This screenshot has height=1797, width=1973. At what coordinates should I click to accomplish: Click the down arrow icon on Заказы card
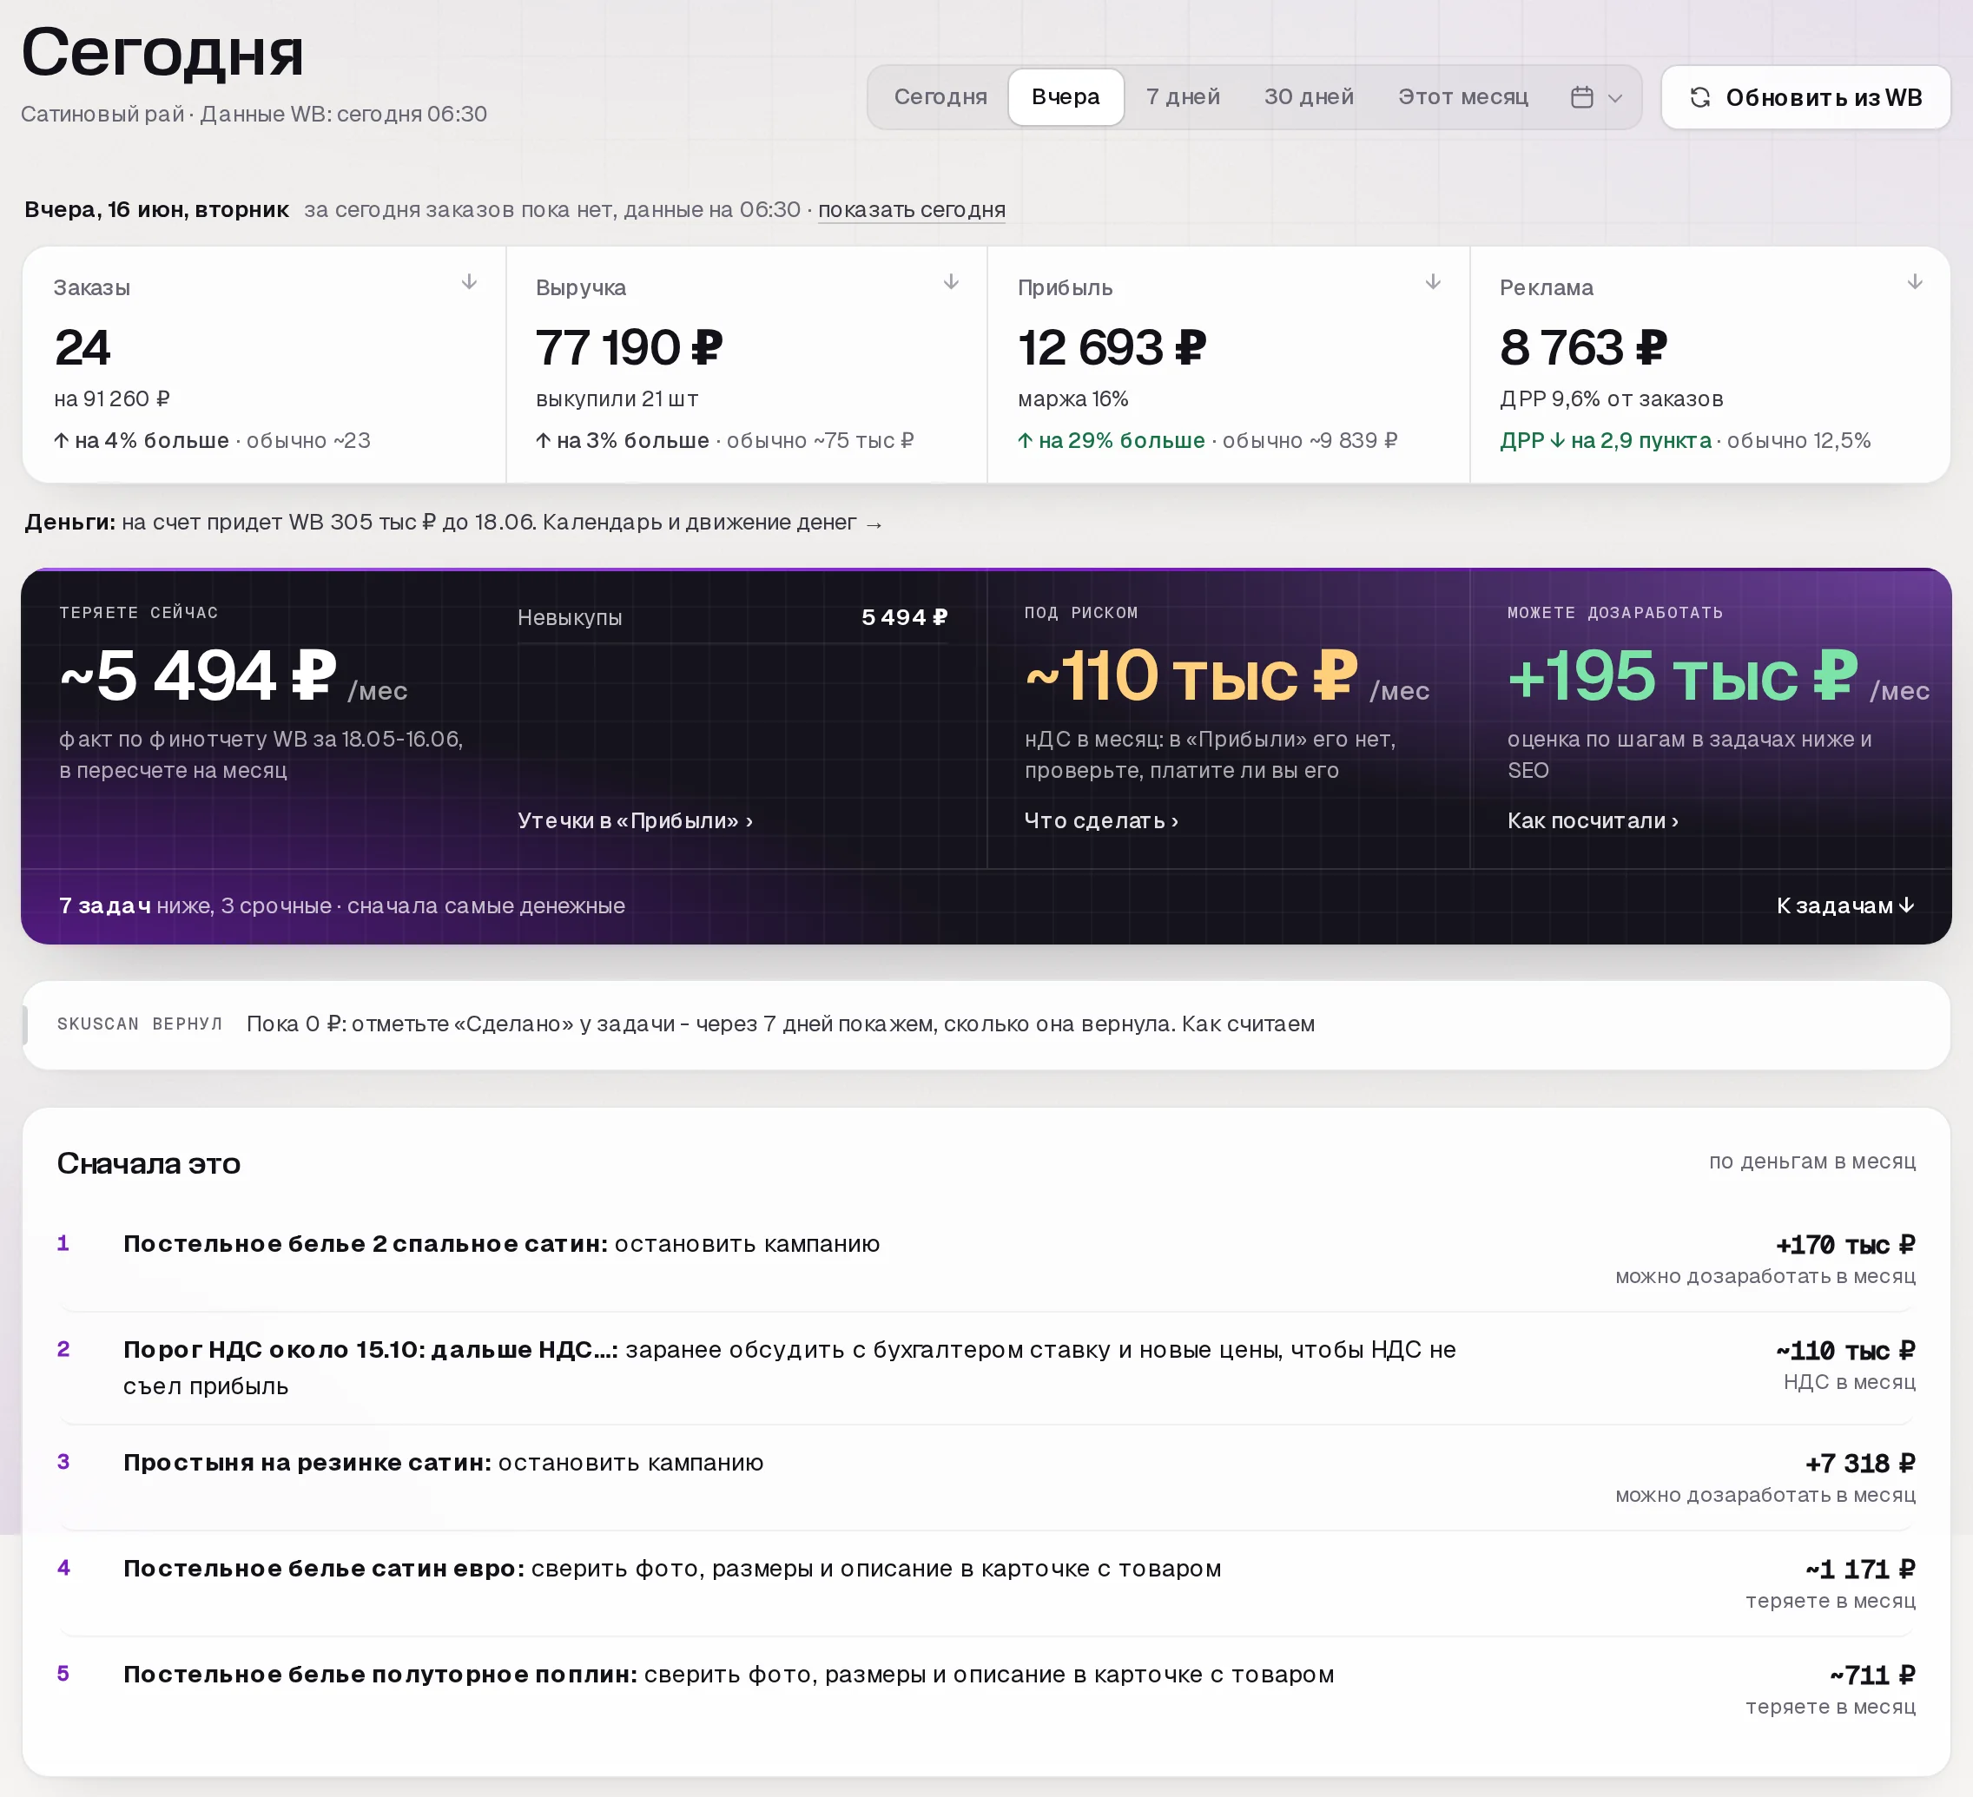click(x=469, y=282)
